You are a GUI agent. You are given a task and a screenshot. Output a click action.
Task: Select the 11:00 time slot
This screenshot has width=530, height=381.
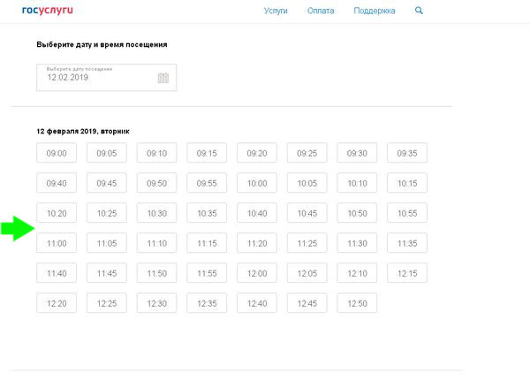pos(57,243)
